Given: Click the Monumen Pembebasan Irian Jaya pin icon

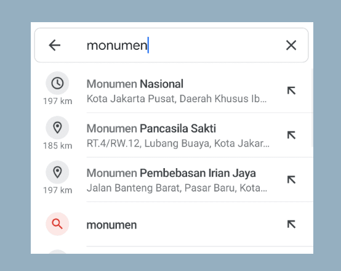Looking at the screenshot, I should tap(57, 172).
